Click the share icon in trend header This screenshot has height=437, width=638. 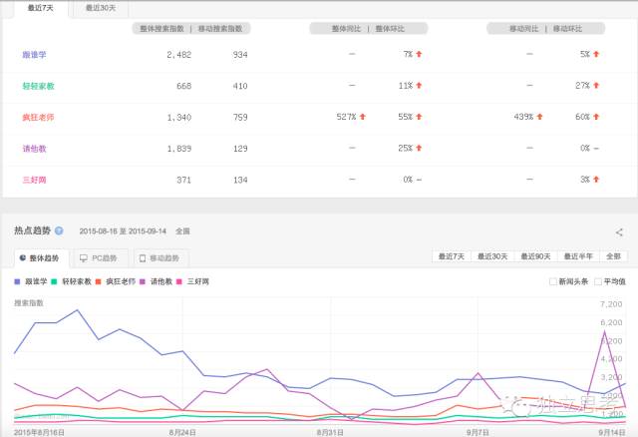pyautogui.click(x=619, y=230)
